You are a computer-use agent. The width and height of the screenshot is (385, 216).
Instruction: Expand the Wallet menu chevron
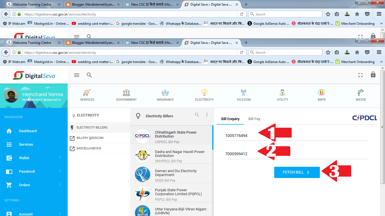(x=60, y=158)
